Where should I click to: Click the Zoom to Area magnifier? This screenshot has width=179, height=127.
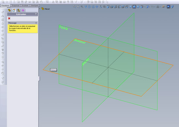click(x=78, y=7)
